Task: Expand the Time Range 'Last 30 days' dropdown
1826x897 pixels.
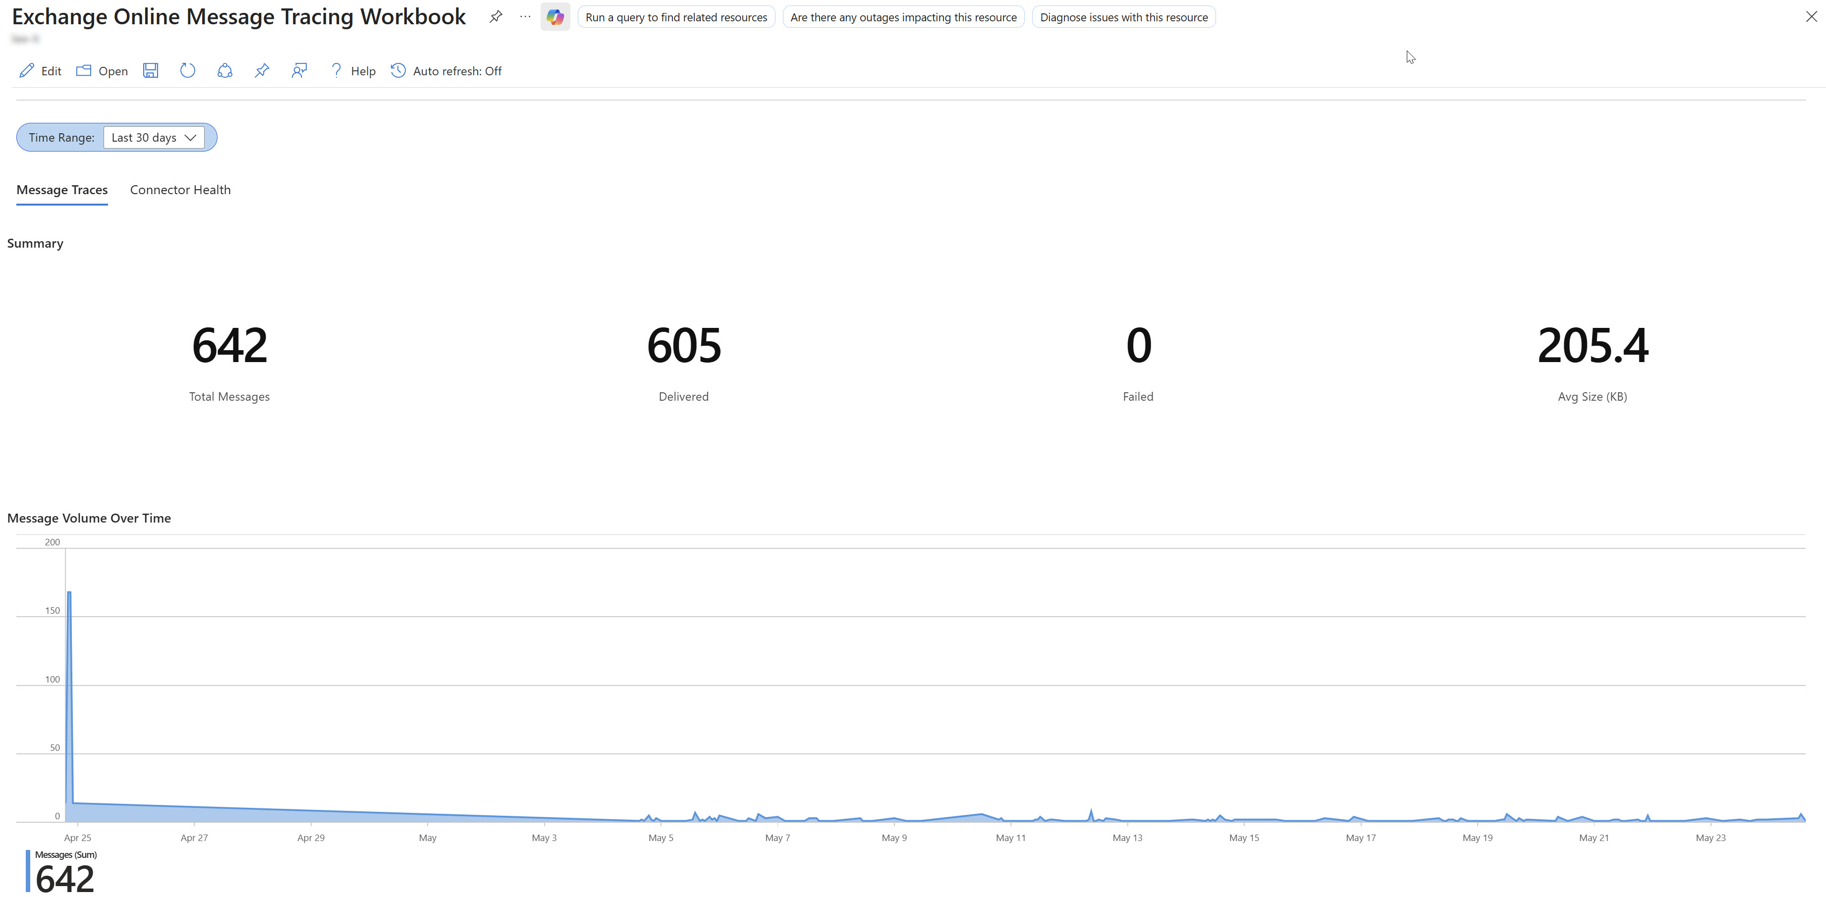Action: (154, 138)
